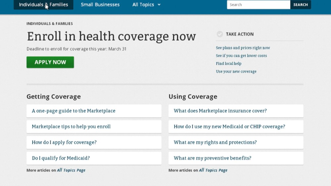Open the Individuals & Families tab

[x=43, y=5]
